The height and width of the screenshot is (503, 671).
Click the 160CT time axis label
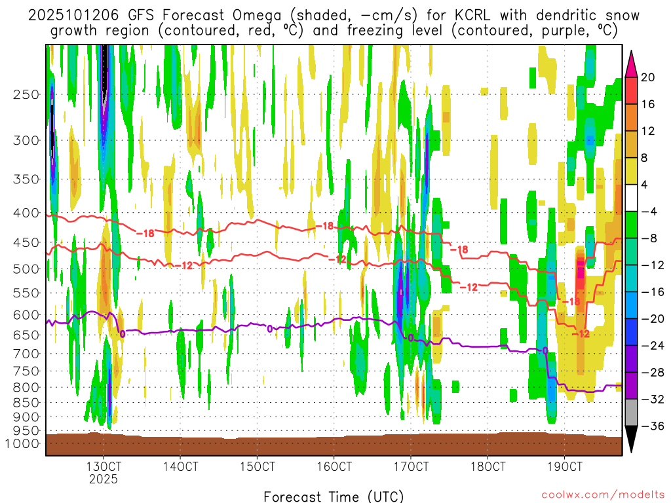(x=334, y=466)
